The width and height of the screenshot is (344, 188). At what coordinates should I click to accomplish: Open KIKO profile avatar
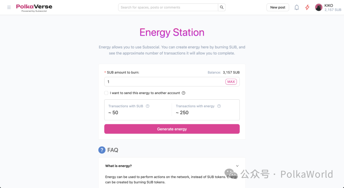pyautogui.click(x=319, y=7)
